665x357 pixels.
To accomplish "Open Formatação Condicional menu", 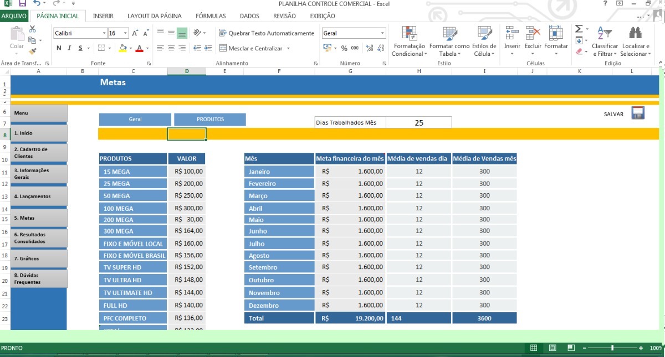I will 410,41.
